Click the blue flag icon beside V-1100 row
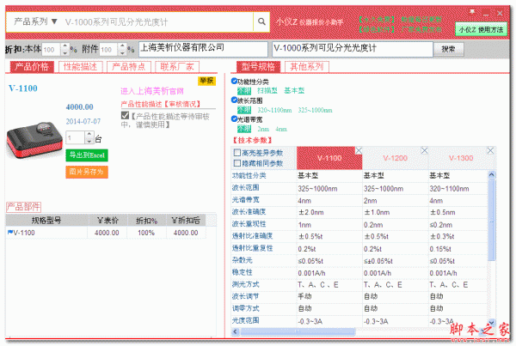This screenshot has height=346, width=516. click(10, 233)
